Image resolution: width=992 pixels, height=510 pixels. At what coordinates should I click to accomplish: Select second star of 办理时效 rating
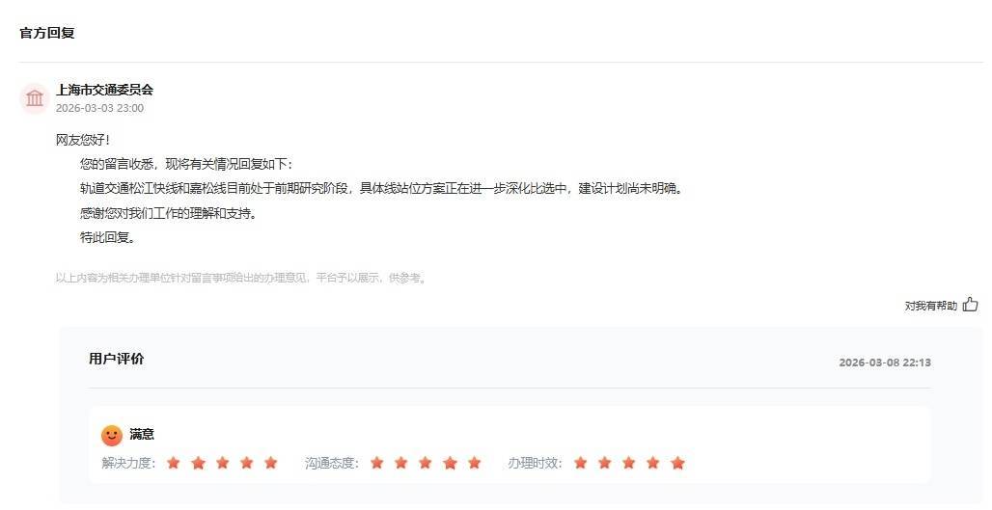[605, 463]
